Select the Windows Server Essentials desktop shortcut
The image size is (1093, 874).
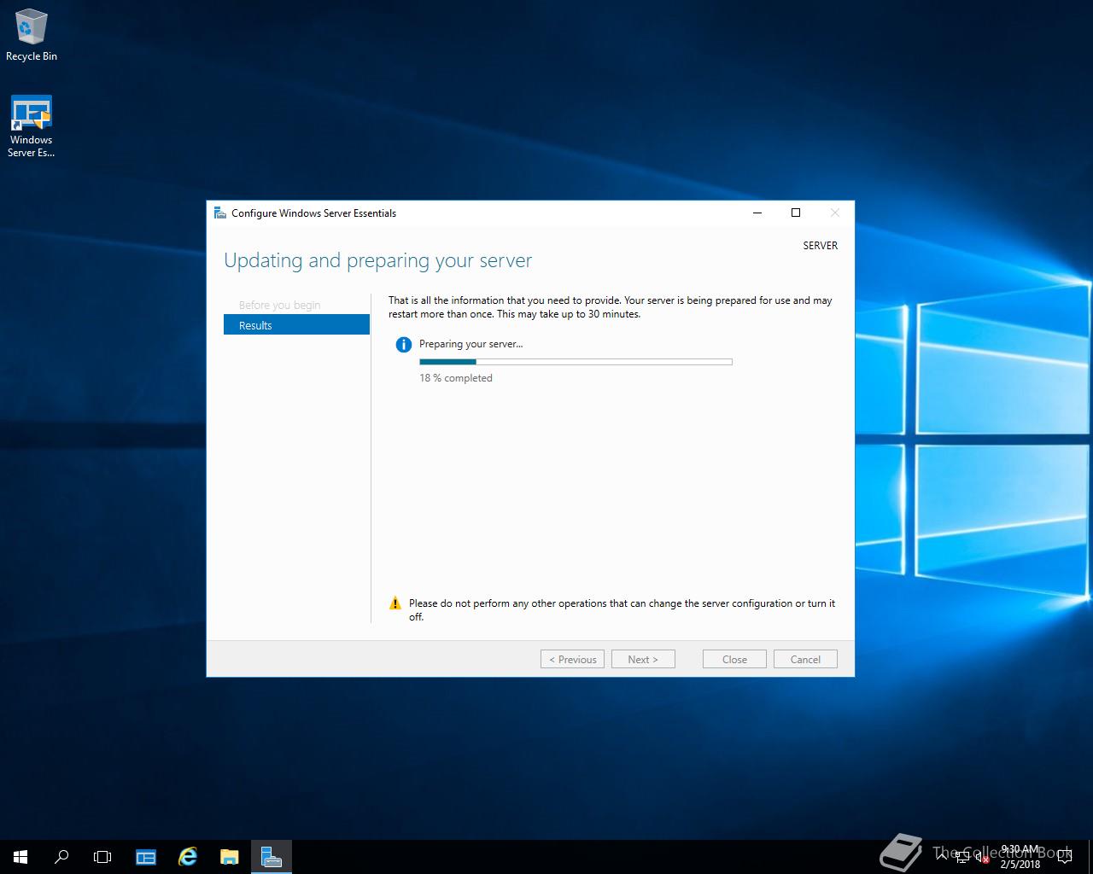point(32,126)
